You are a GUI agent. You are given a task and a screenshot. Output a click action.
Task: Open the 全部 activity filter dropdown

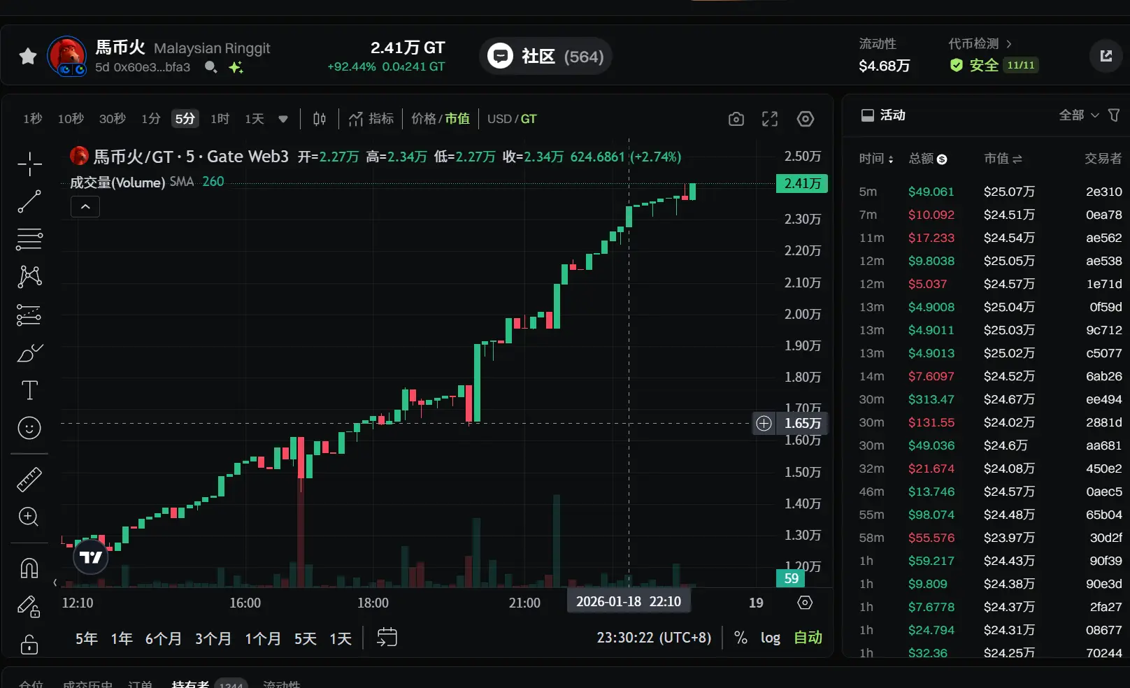tap(1079, 115)
